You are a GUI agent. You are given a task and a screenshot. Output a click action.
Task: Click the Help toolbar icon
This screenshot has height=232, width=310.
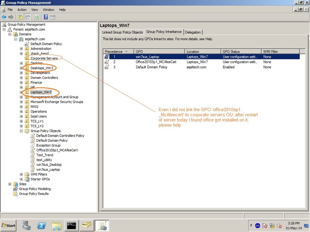click(46, 17)
